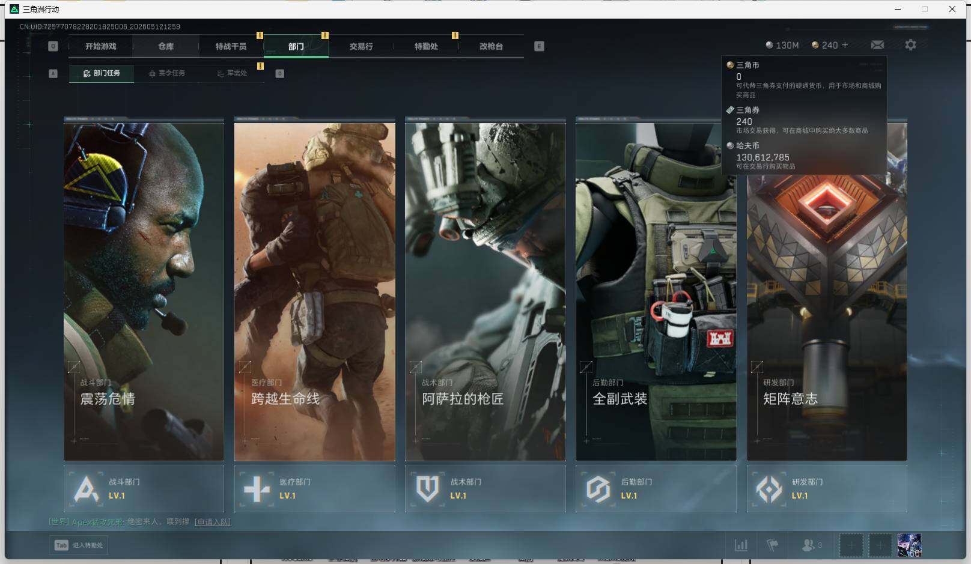Click the plus beside 240 currency

pyautogui.click(x=845, y=45)
